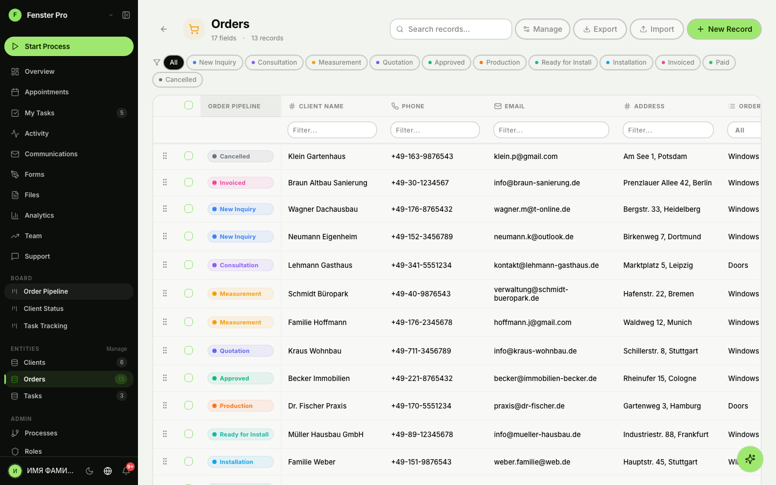The width and height of the screenshot is (776, 485).
Task: Check the Klein Gartenhaus row checkbox
Action: pyautogui.click(x=189, y=156)
